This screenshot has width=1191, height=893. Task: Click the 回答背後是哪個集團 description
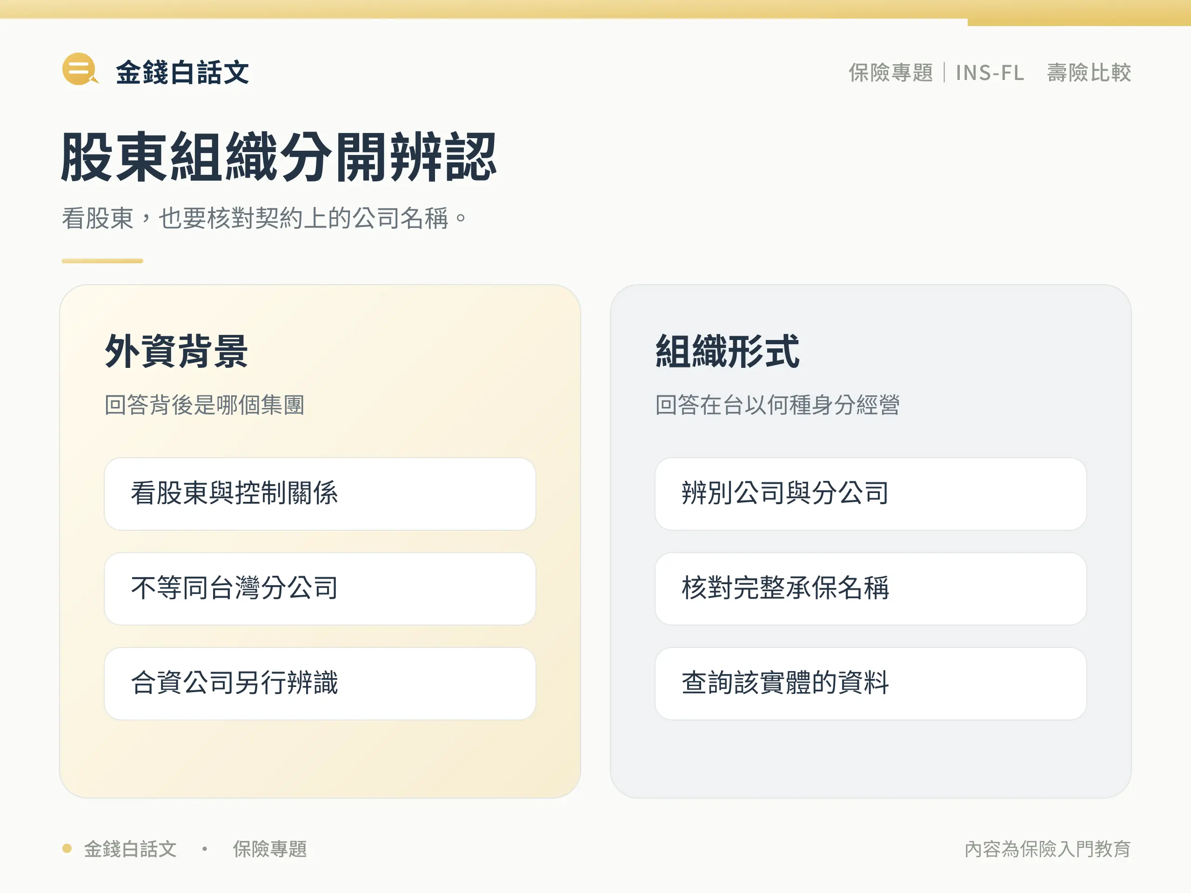[205, 405]
